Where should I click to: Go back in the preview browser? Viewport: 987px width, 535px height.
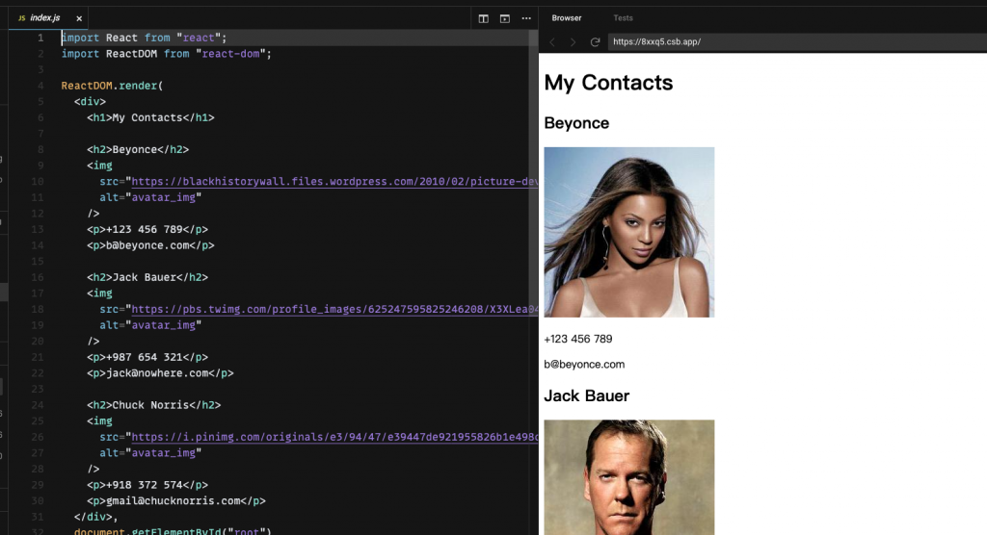(x=552, y=42)
